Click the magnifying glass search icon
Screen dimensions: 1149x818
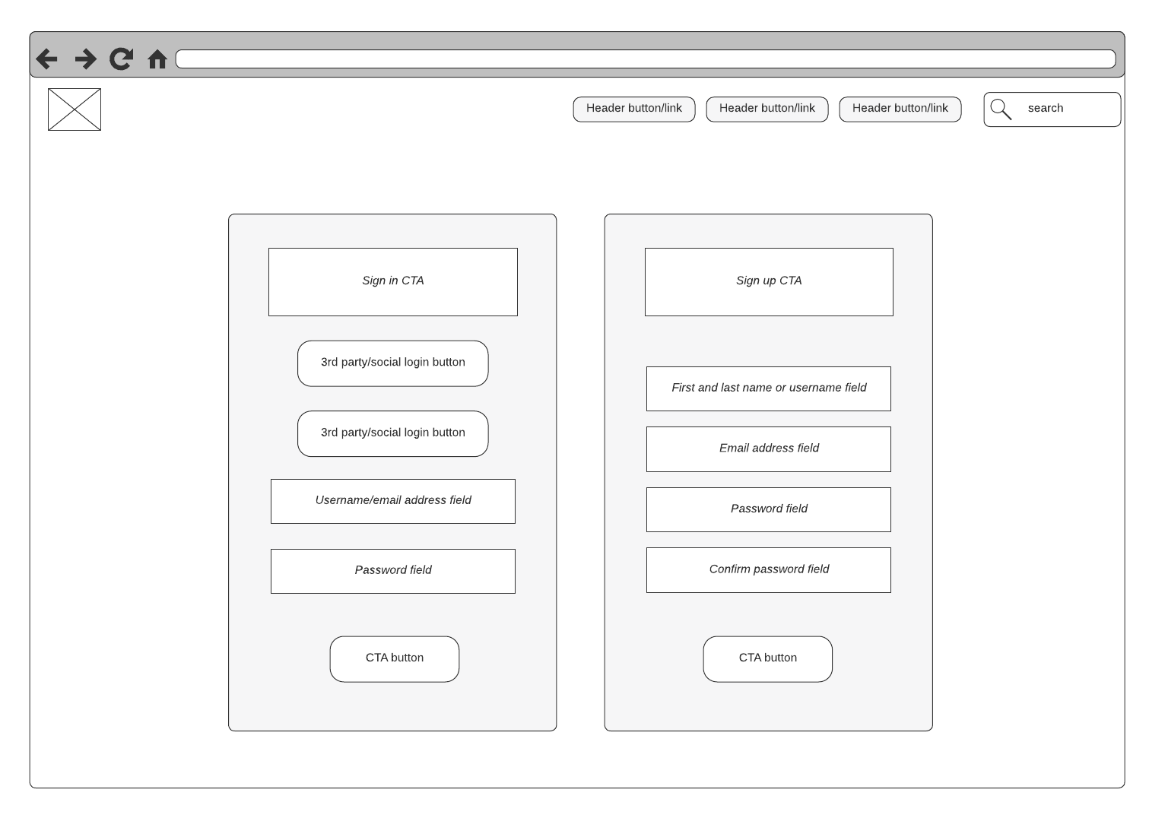click(1001, 109)
